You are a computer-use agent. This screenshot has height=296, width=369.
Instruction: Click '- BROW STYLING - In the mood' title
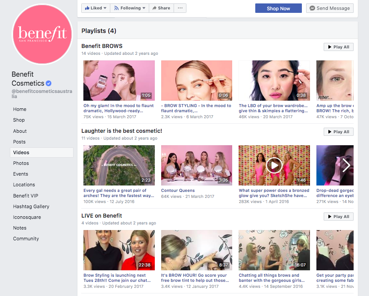[x=196, y=108]
